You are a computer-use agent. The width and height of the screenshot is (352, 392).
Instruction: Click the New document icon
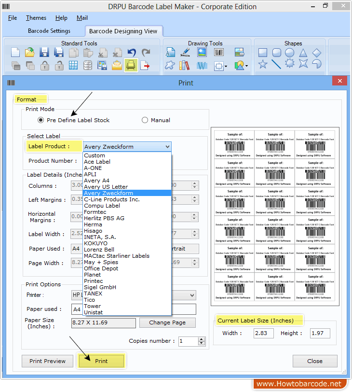(x=15, y=53)
